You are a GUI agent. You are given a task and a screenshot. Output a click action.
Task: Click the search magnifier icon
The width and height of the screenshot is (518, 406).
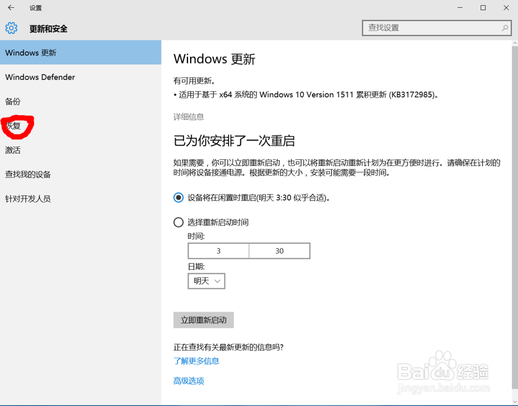pos(505,28)
